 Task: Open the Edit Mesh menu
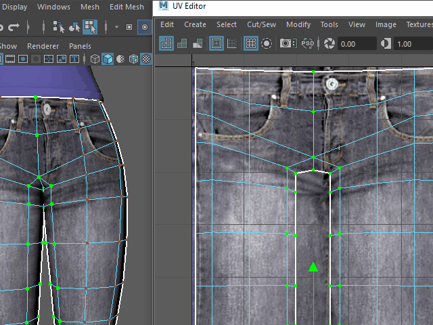tap(127, 7)
